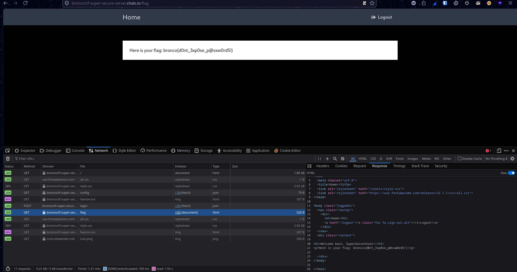
Task: Enable the Disable Cache checkbox
Action: point(459,158)
